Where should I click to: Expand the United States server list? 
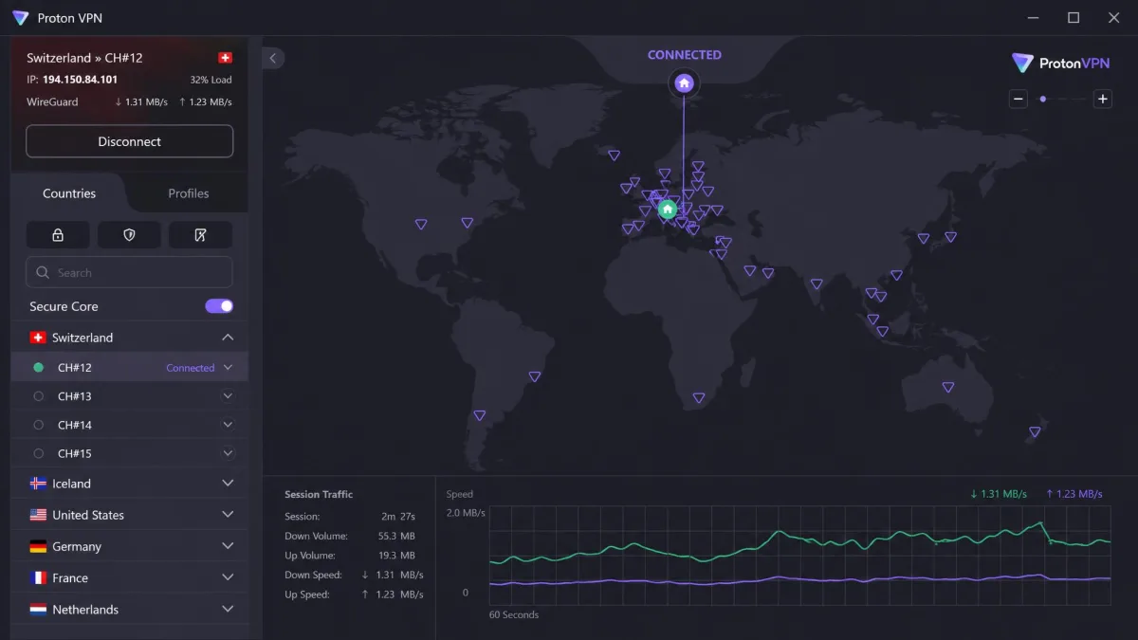pyautogui.click(x=228, y=515)
